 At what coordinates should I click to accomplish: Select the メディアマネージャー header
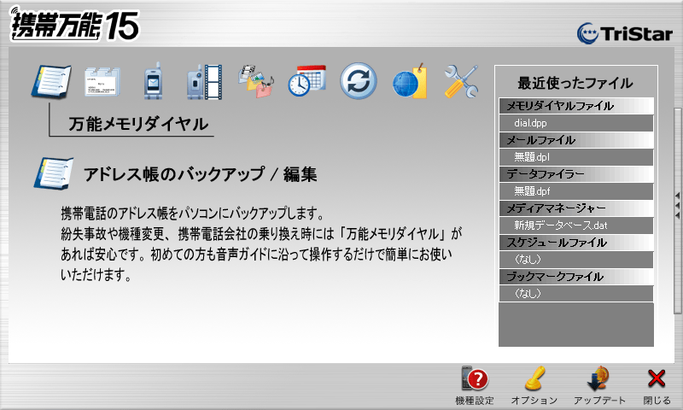coord(575,208)
